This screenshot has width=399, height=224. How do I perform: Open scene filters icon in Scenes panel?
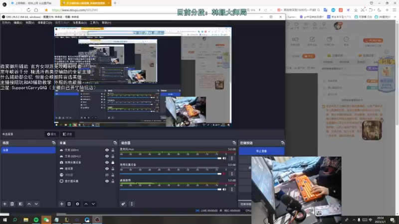(x=20, y=204)
